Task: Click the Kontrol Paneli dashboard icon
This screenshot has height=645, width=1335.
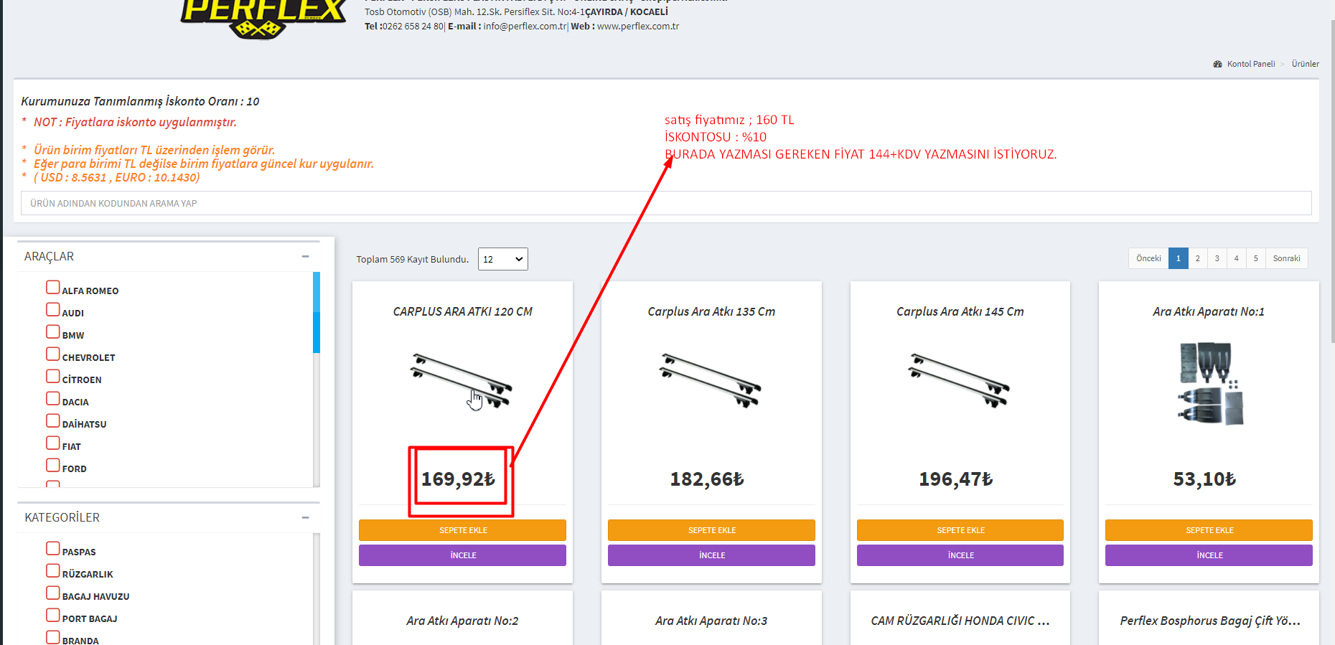Action: [x=1217, y=64]
